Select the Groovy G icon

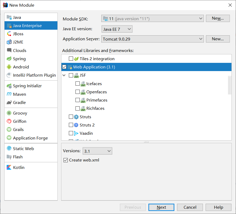pyautogui.click(x=9, y=113)
